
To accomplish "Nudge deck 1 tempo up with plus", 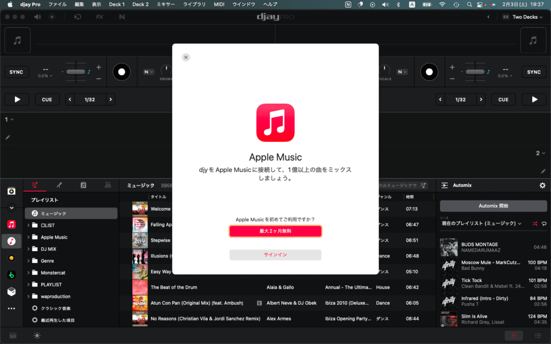I will 99,67.
